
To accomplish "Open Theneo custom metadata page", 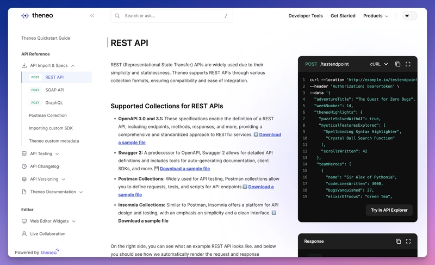I will click(x=54, y=141).
